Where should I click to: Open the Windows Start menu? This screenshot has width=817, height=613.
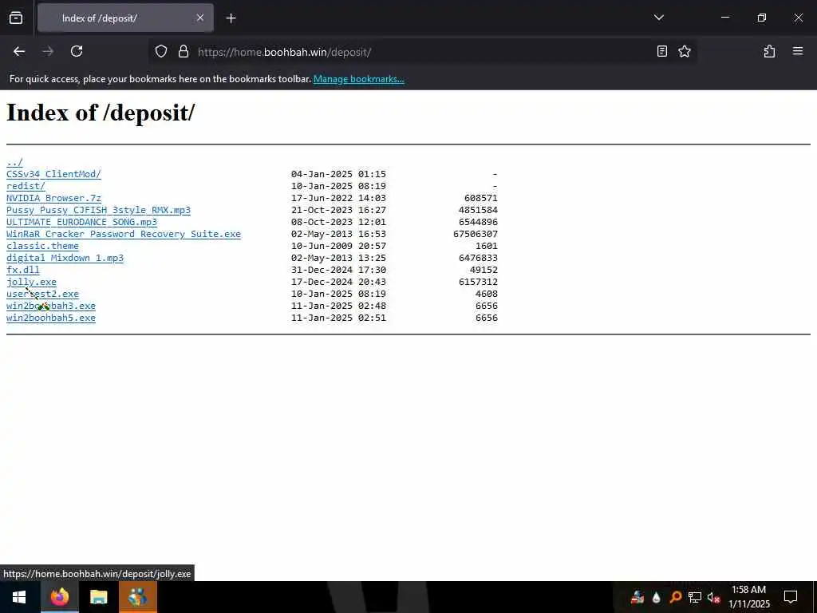[19, 597]
